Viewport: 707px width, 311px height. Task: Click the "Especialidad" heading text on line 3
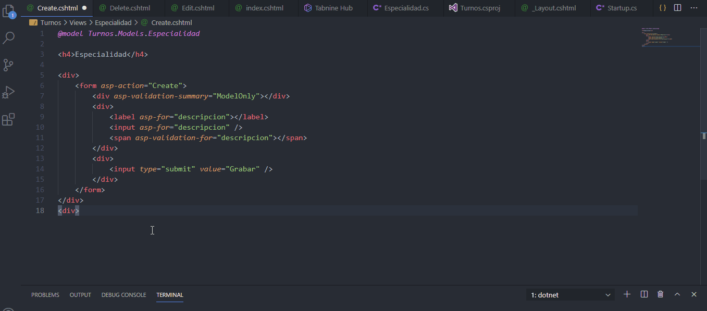(101, 54)
